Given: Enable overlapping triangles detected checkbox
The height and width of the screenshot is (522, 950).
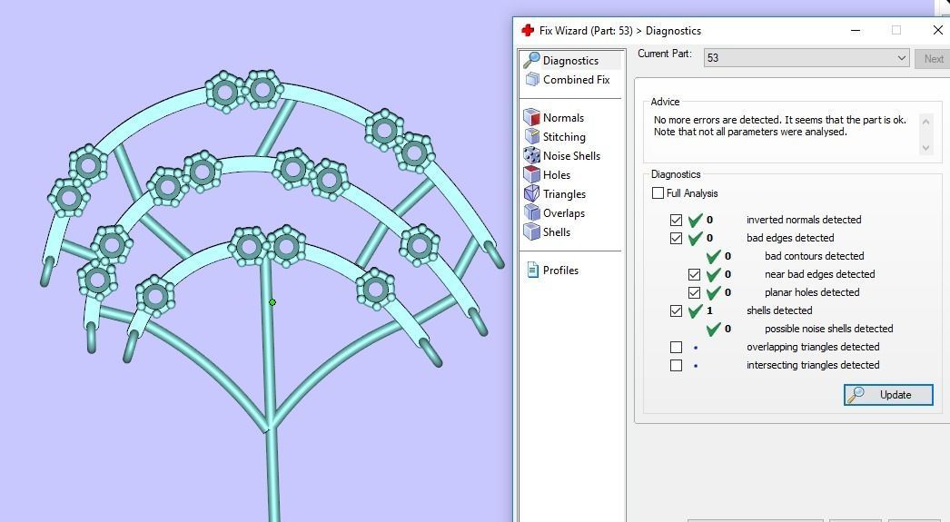Looking at the screenshot, I should click(676, 347).
